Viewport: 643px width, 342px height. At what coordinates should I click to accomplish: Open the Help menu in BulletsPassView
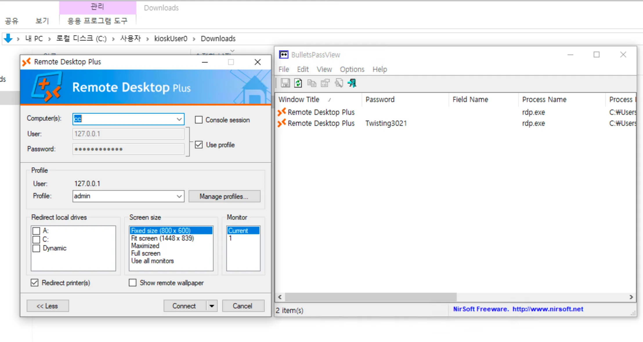380,69
